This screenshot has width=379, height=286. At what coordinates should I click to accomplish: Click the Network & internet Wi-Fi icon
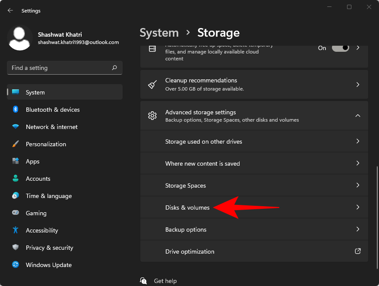(x=16, y=127)
